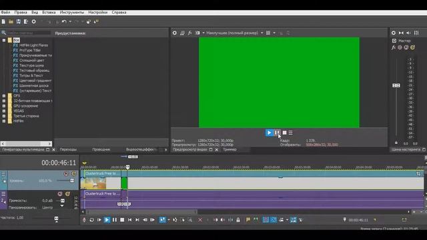427x240 pixels.
Task: Close the 'Генераторы мультимедиа' tab
Action: point(53,149)
